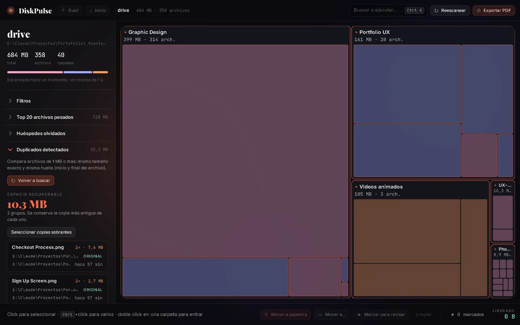This screenshot has height=325, width=520.
Task: Open the Graphic Design folder header
Action: click(x=235, y=36)
